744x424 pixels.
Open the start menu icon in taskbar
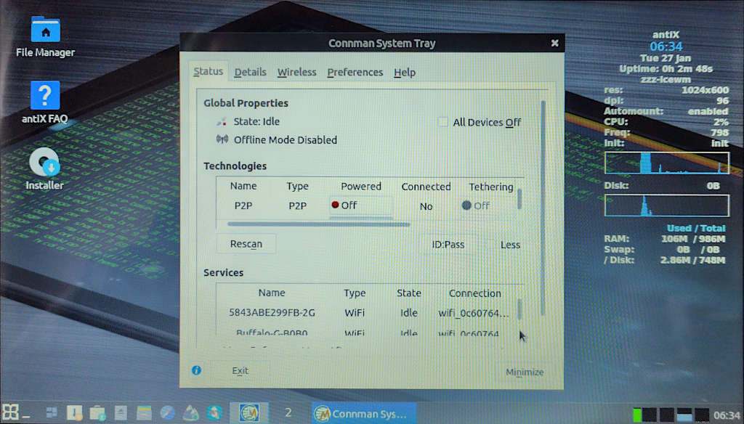[10, 412]
